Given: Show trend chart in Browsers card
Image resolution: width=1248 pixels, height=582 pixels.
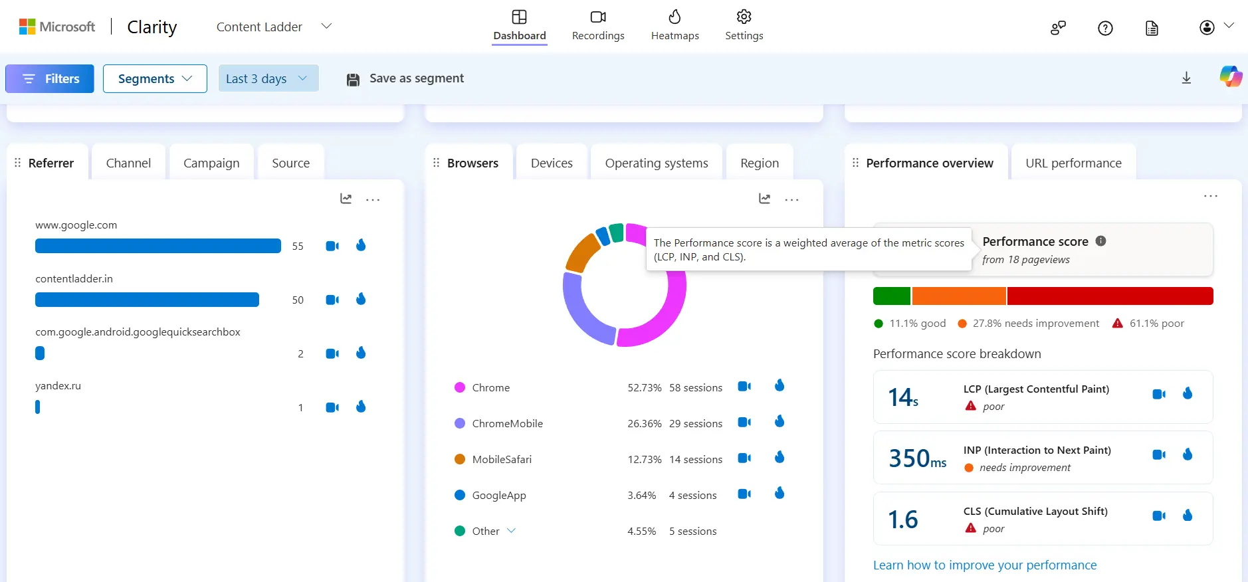Looking at the screenshot, I should click(764, 199).
